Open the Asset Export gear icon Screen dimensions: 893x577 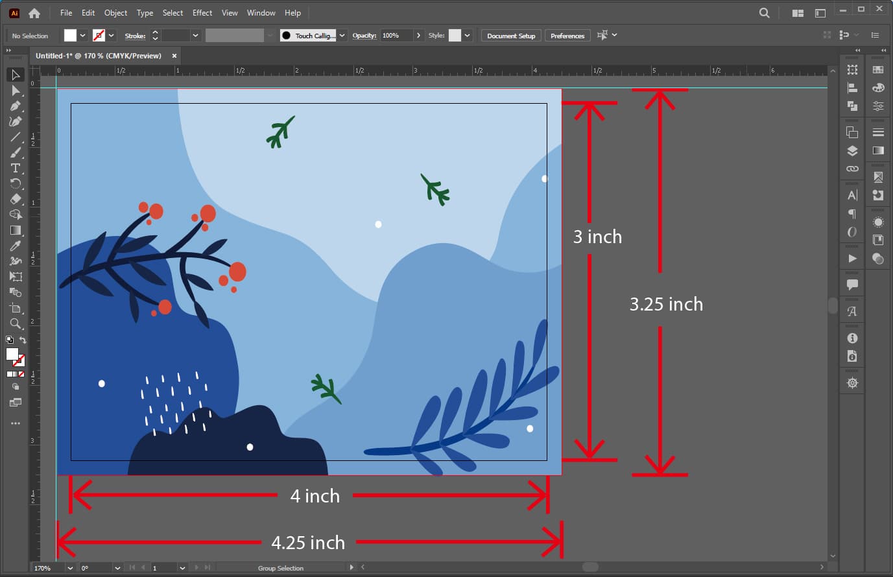[x=852, y=383]
